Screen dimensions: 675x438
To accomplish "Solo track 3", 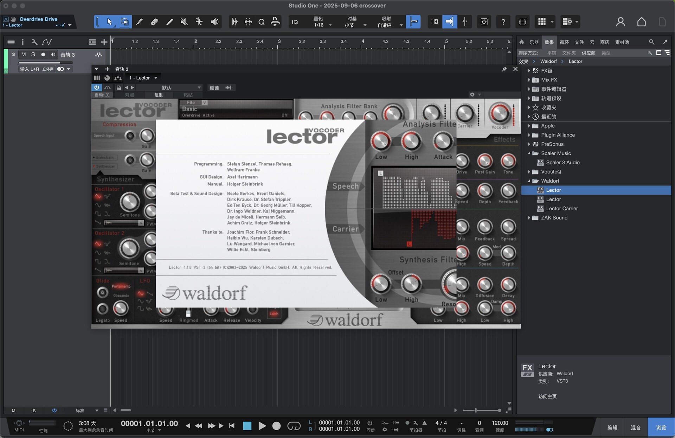I will pos(33,55).
